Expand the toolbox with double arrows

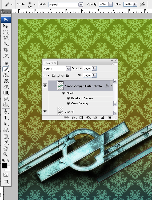click(2, 11)
